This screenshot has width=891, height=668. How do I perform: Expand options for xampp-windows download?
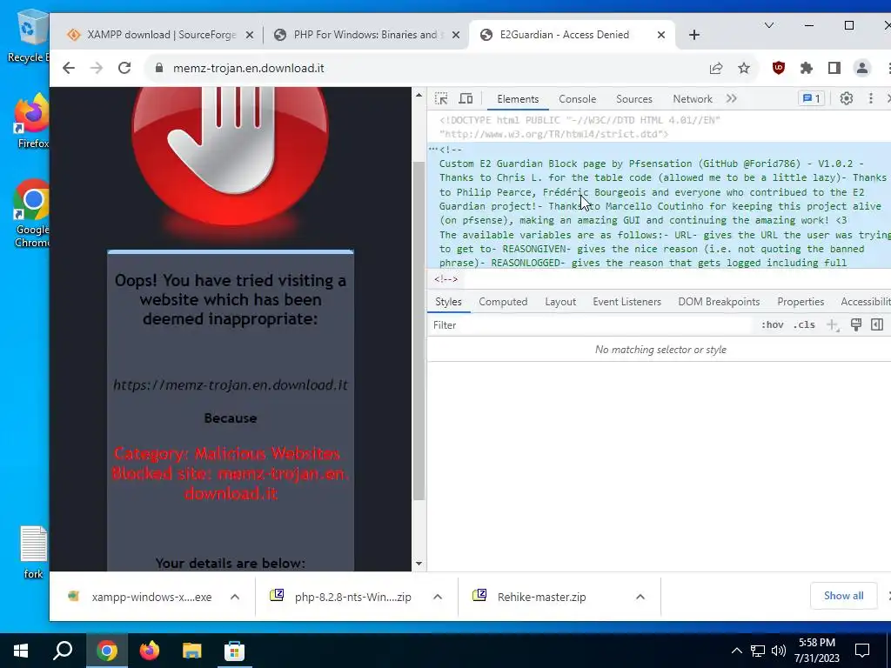coord(235,597)
